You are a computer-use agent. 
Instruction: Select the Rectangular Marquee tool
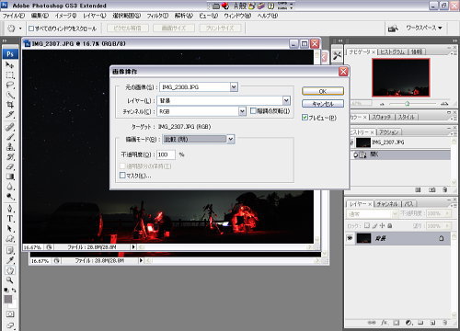pyautogui.click(x=10, y=75)
